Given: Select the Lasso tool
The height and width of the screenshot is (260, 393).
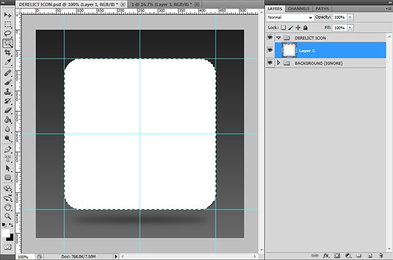Looking at the screenshot, I should click(7, 33).
